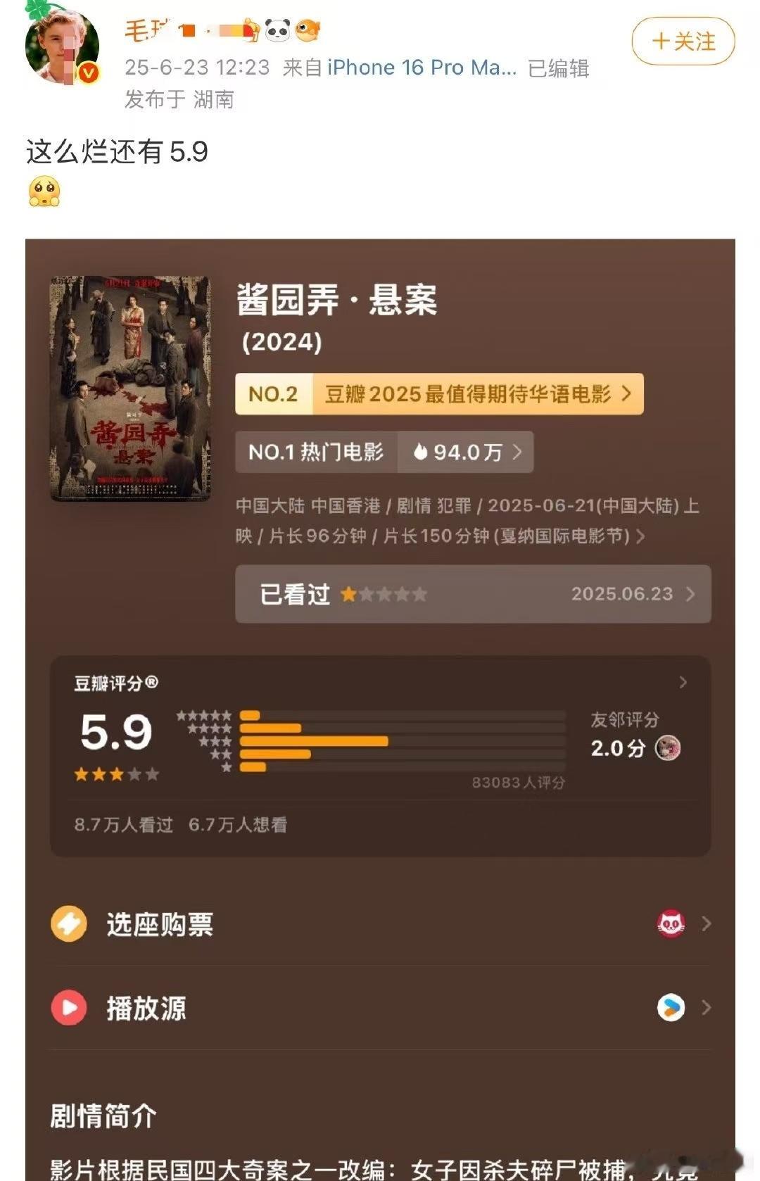Tap the panda badge icon

[277, 30]
